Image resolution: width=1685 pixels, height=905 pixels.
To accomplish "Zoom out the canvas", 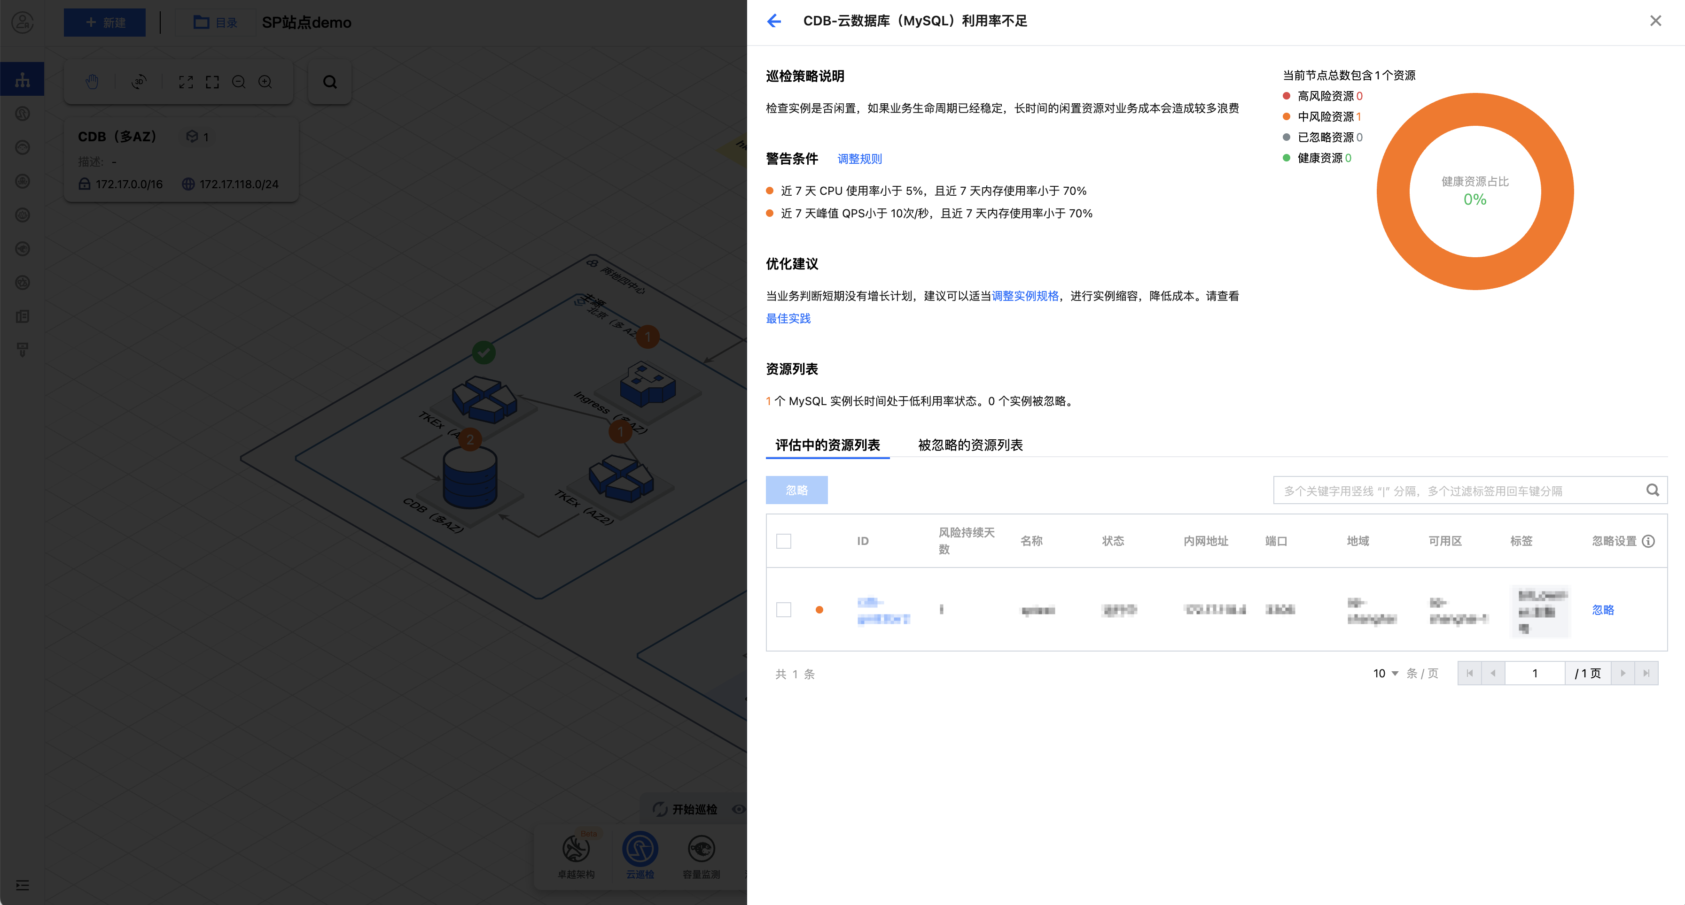I will (239, 82).
